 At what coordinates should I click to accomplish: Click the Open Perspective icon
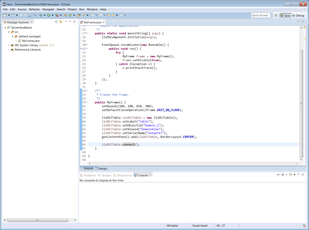coord(276,16)
